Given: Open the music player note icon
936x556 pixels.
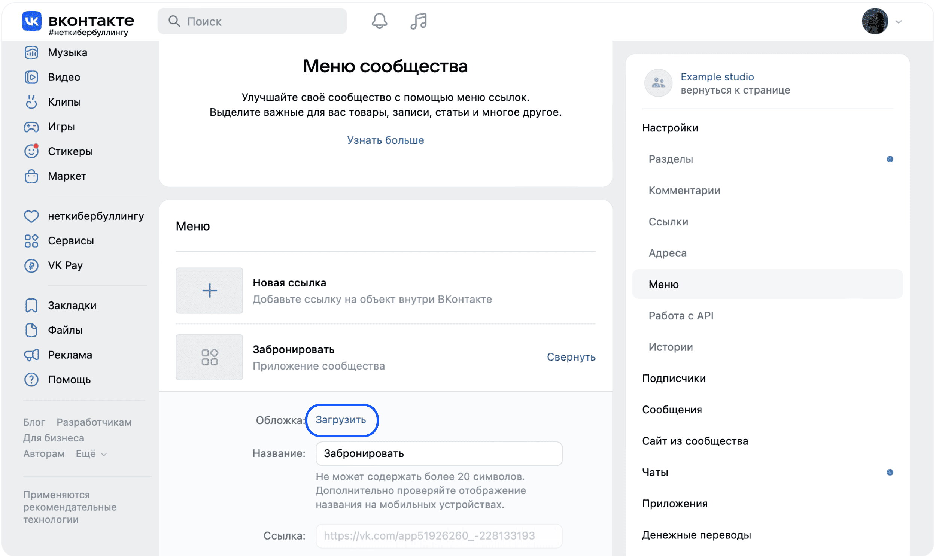Looking at the screenshot, I should (418, 21).
